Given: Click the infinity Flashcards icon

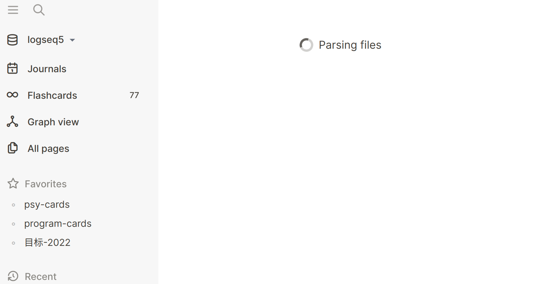Looking at the screenshot, I should 12,95.
